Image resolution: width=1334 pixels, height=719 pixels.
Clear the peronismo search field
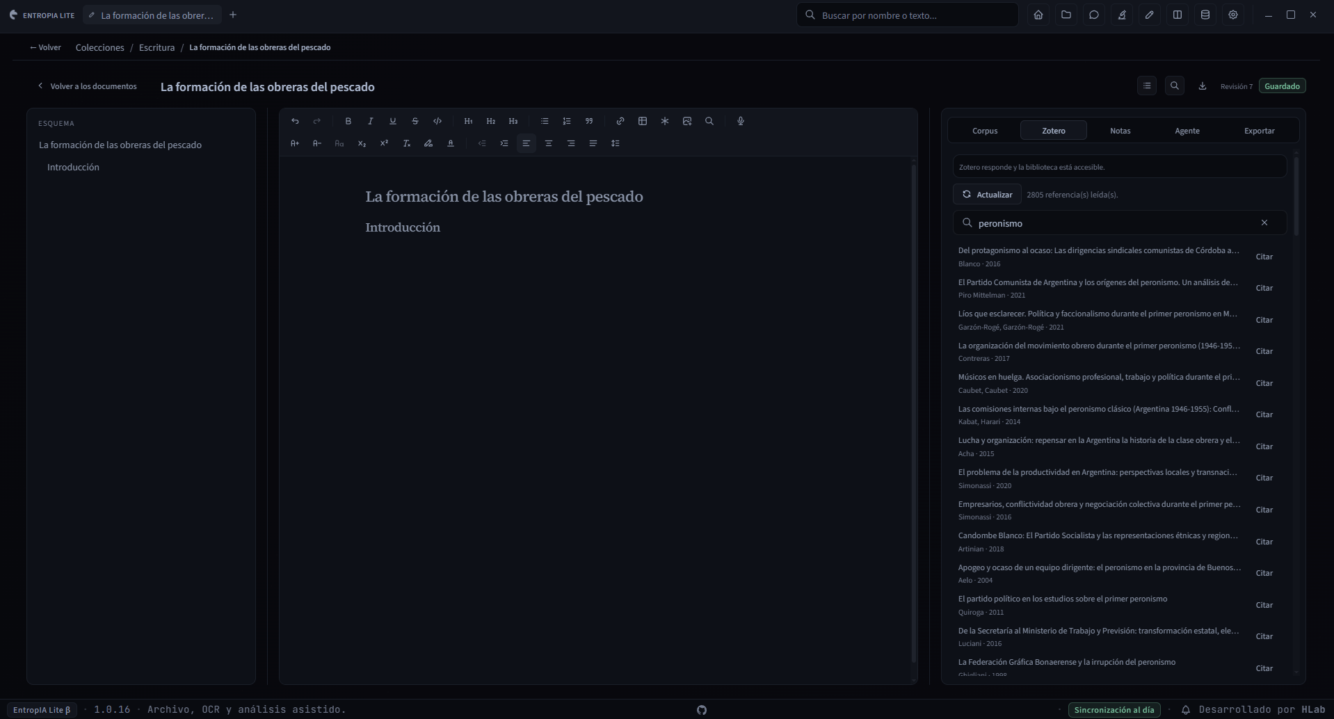[1264, 223]
